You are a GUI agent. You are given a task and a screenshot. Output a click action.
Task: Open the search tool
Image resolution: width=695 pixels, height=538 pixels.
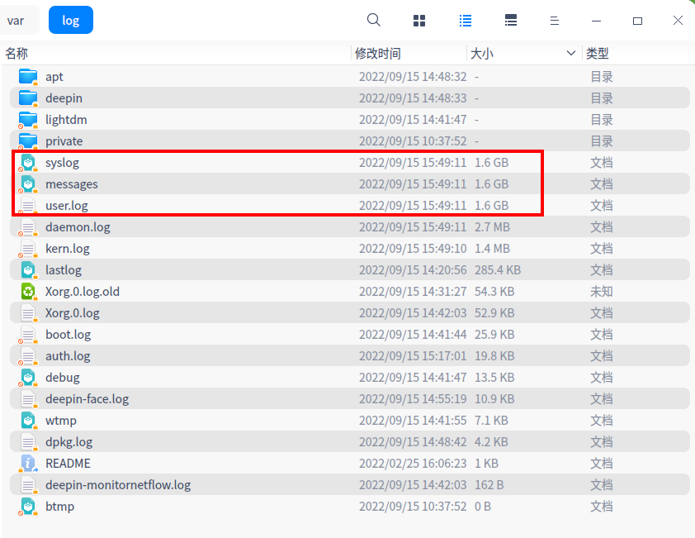(x=374, y=20)
